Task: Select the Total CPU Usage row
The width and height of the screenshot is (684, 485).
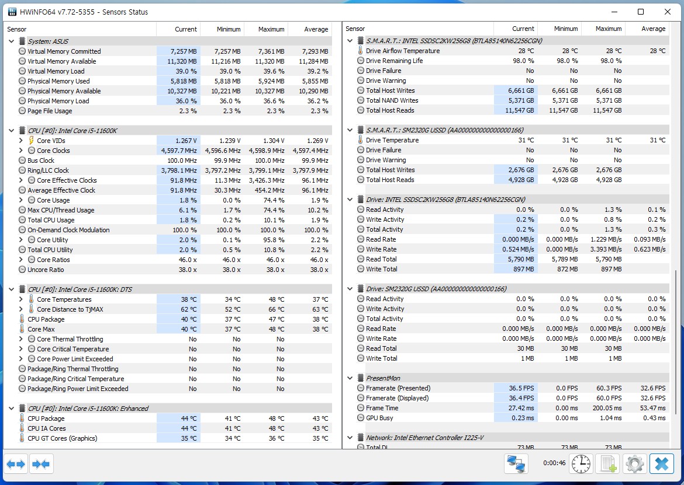Action: [x=175, y=220]
